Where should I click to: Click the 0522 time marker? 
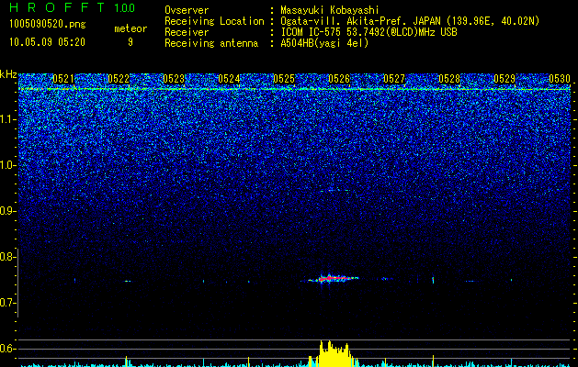[x=119, y=79]
